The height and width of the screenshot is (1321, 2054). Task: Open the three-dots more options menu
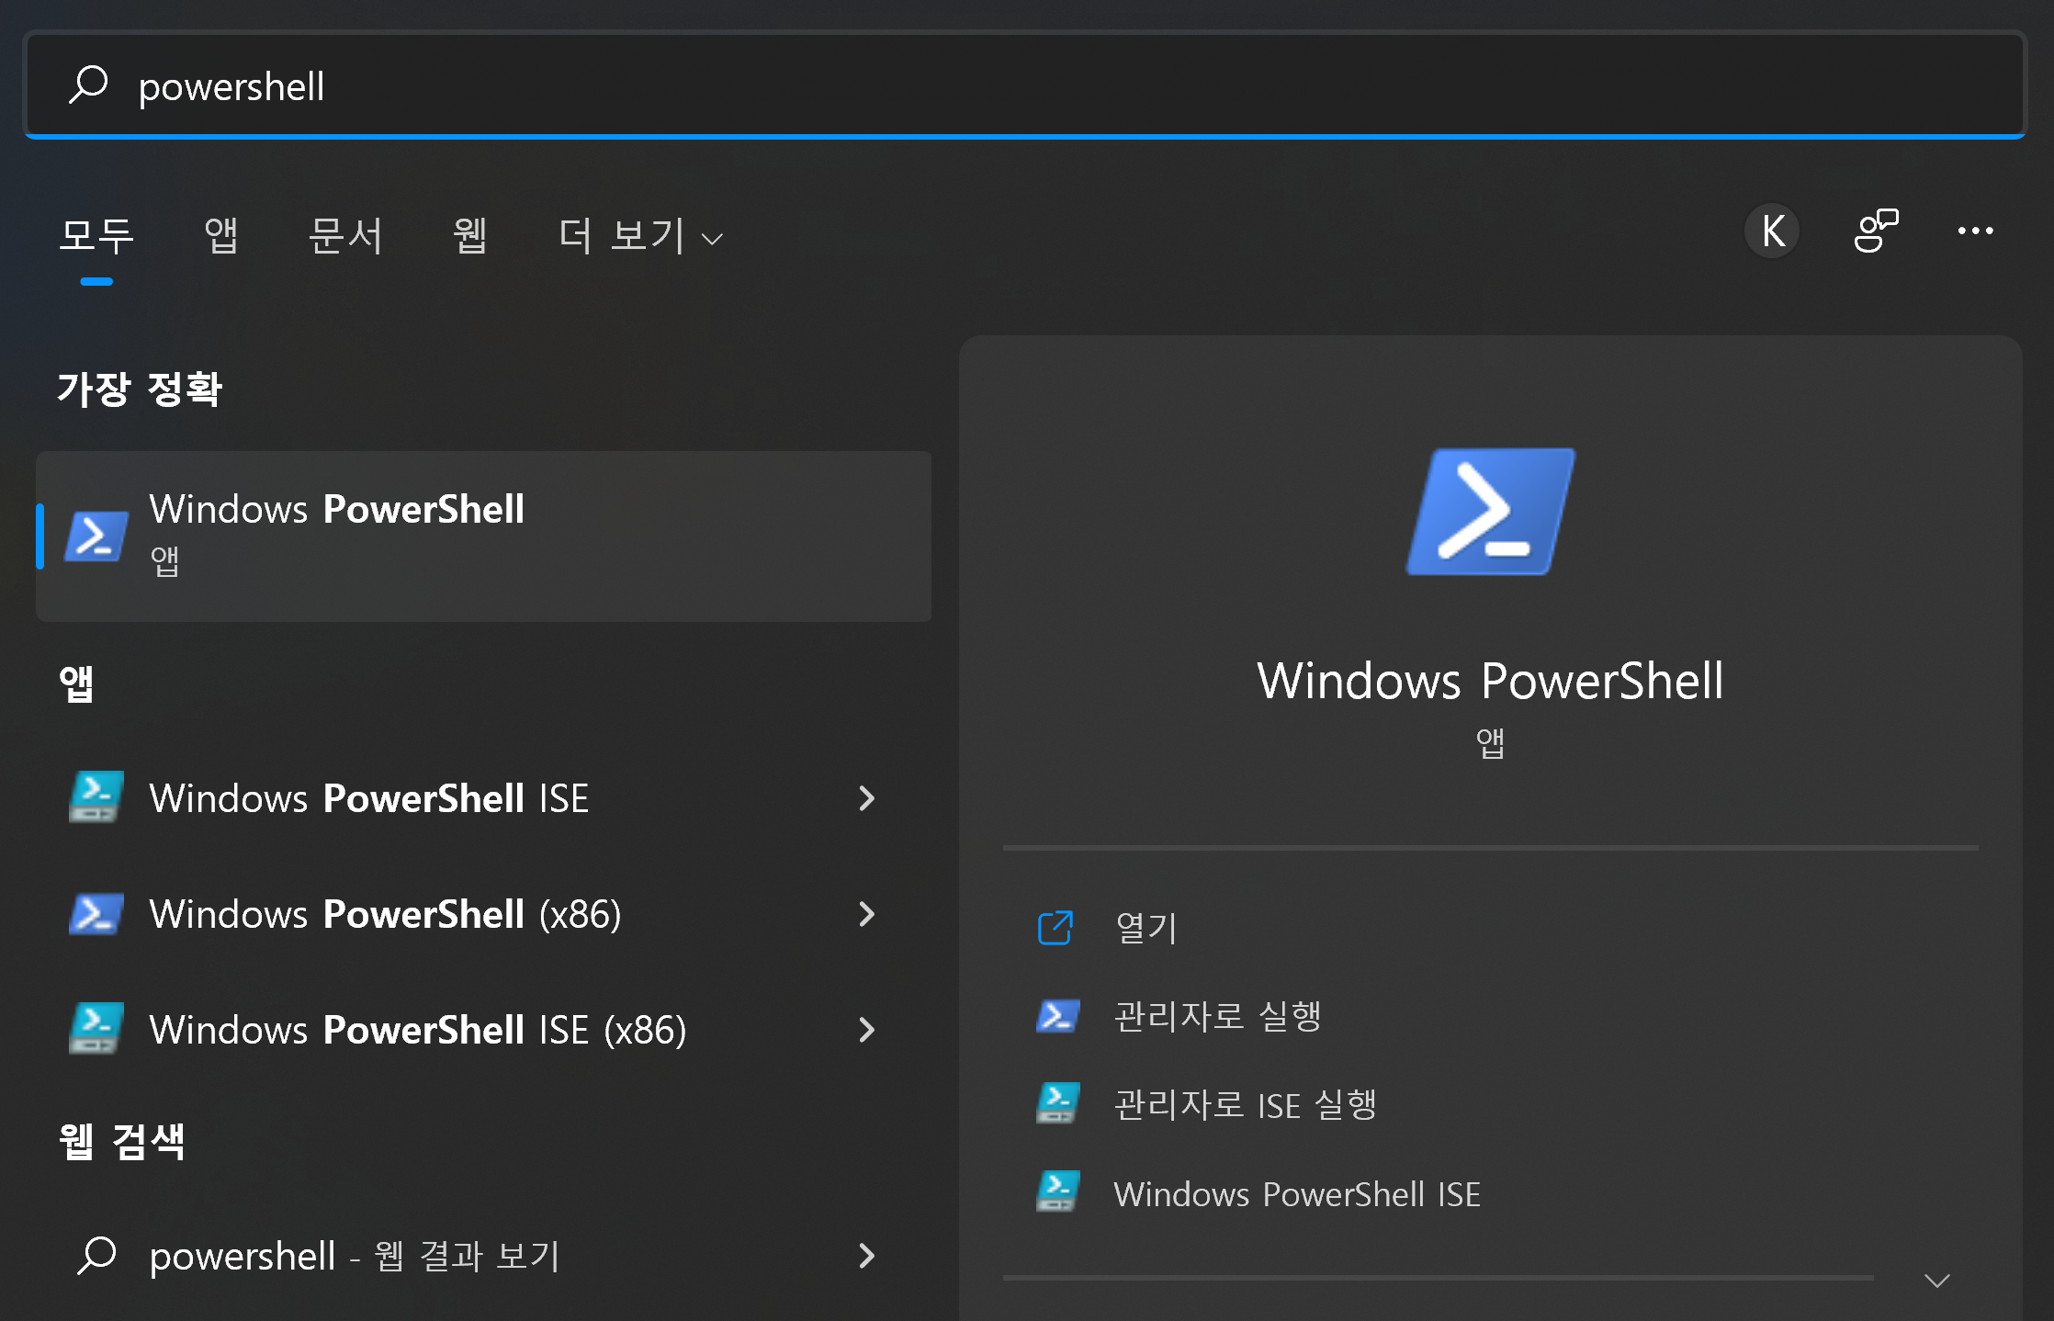1975,231
